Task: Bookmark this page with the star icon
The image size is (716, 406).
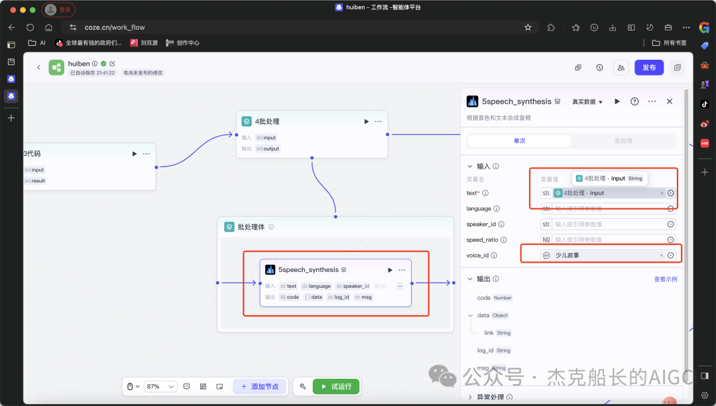Action: [x=528, y=27]
